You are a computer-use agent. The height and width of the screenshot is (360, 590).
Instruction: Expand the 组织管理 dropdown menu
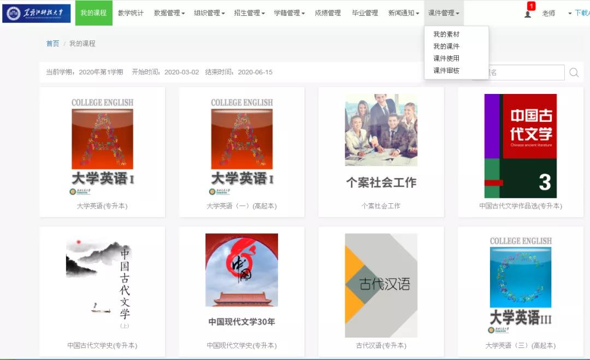[209, 13]
